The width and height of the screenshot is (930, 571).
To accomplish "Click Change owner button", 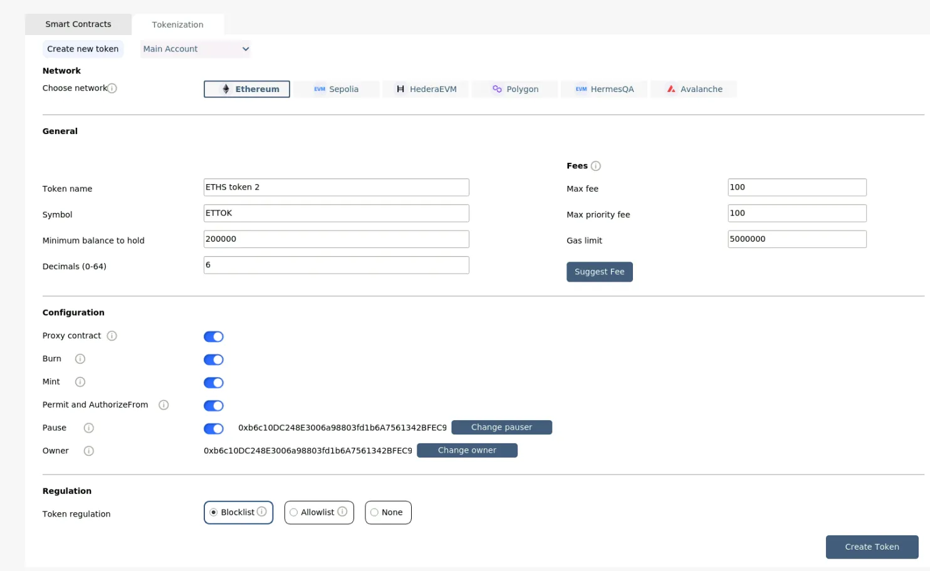I will coord(467,450).
